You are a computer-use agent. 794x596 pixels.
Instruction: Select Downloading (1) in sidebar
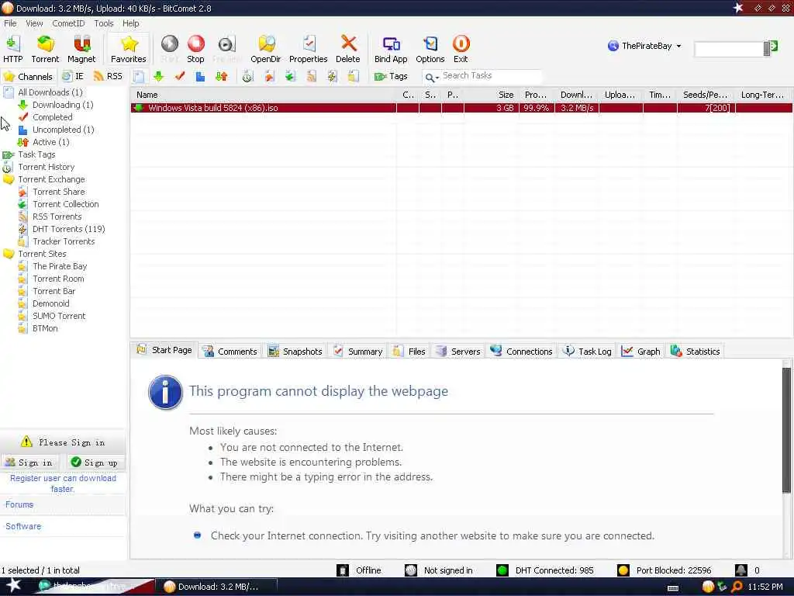pyautogui.click(x=63, y=105)
